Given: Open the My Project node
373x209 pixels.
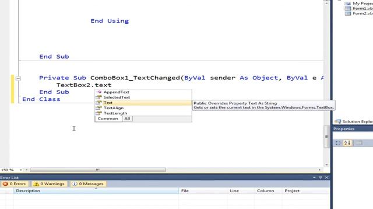Looking at the screenshot, I should 360,3.
